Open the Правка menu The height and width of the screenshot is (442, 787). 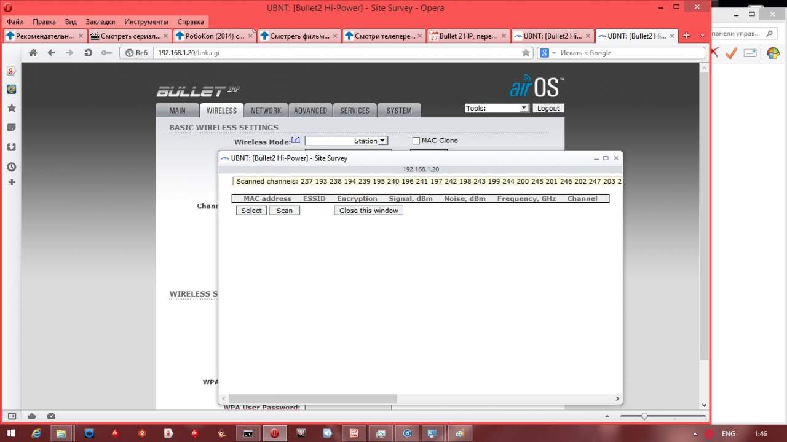(44, 21)
